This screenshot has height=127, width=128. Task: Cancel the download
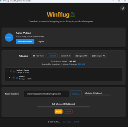point(68,111)
